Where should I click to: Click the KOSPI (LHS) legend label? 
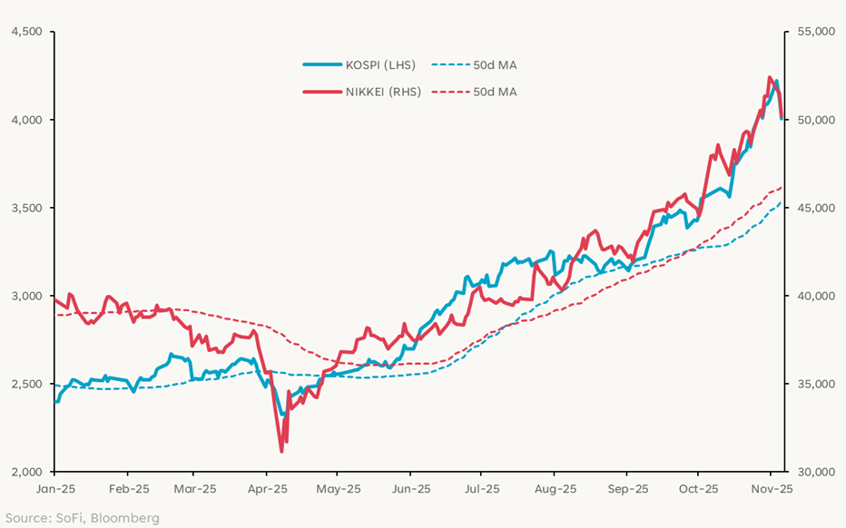[383, 64]
